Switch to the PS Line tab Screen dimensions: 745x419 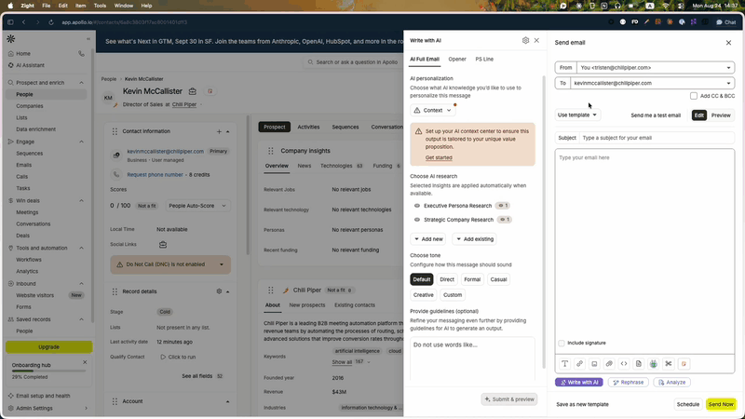[484, 60]
